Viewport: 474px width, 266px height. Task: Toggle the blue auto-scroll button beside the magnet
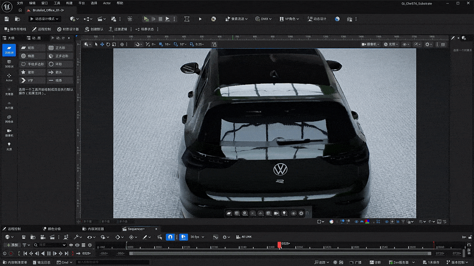coord(183,237)
